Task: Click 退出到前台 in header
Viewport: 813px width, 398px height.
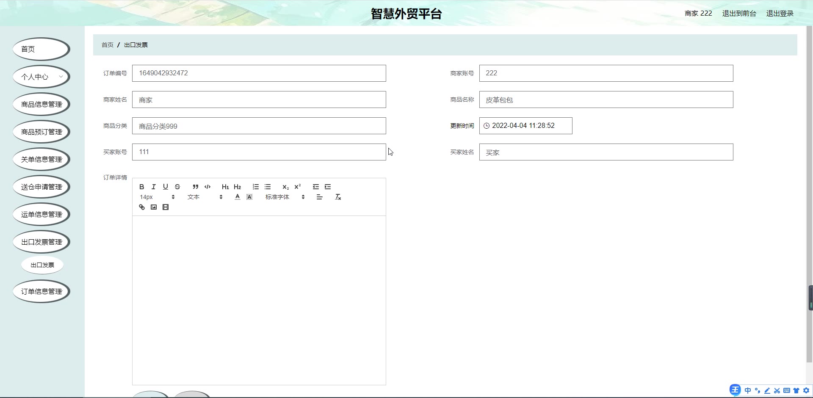Action: 739,14
